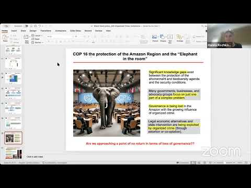Click the fit slide to window icon
The height and width of the screenshot is (188, 251).
click(x=247, y=163)
